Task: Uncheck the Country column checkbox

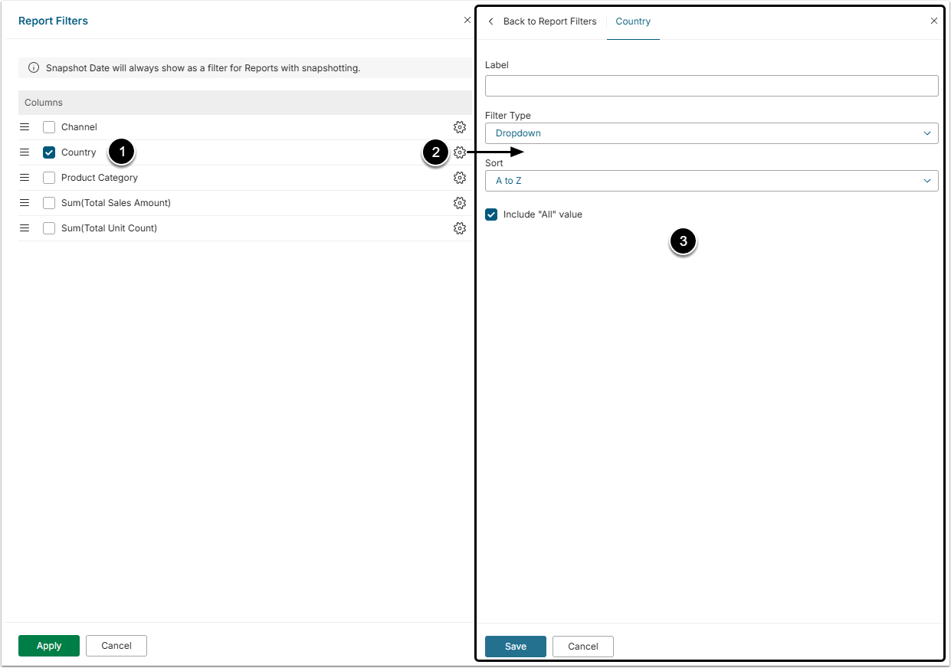Action: click(49, 152)
